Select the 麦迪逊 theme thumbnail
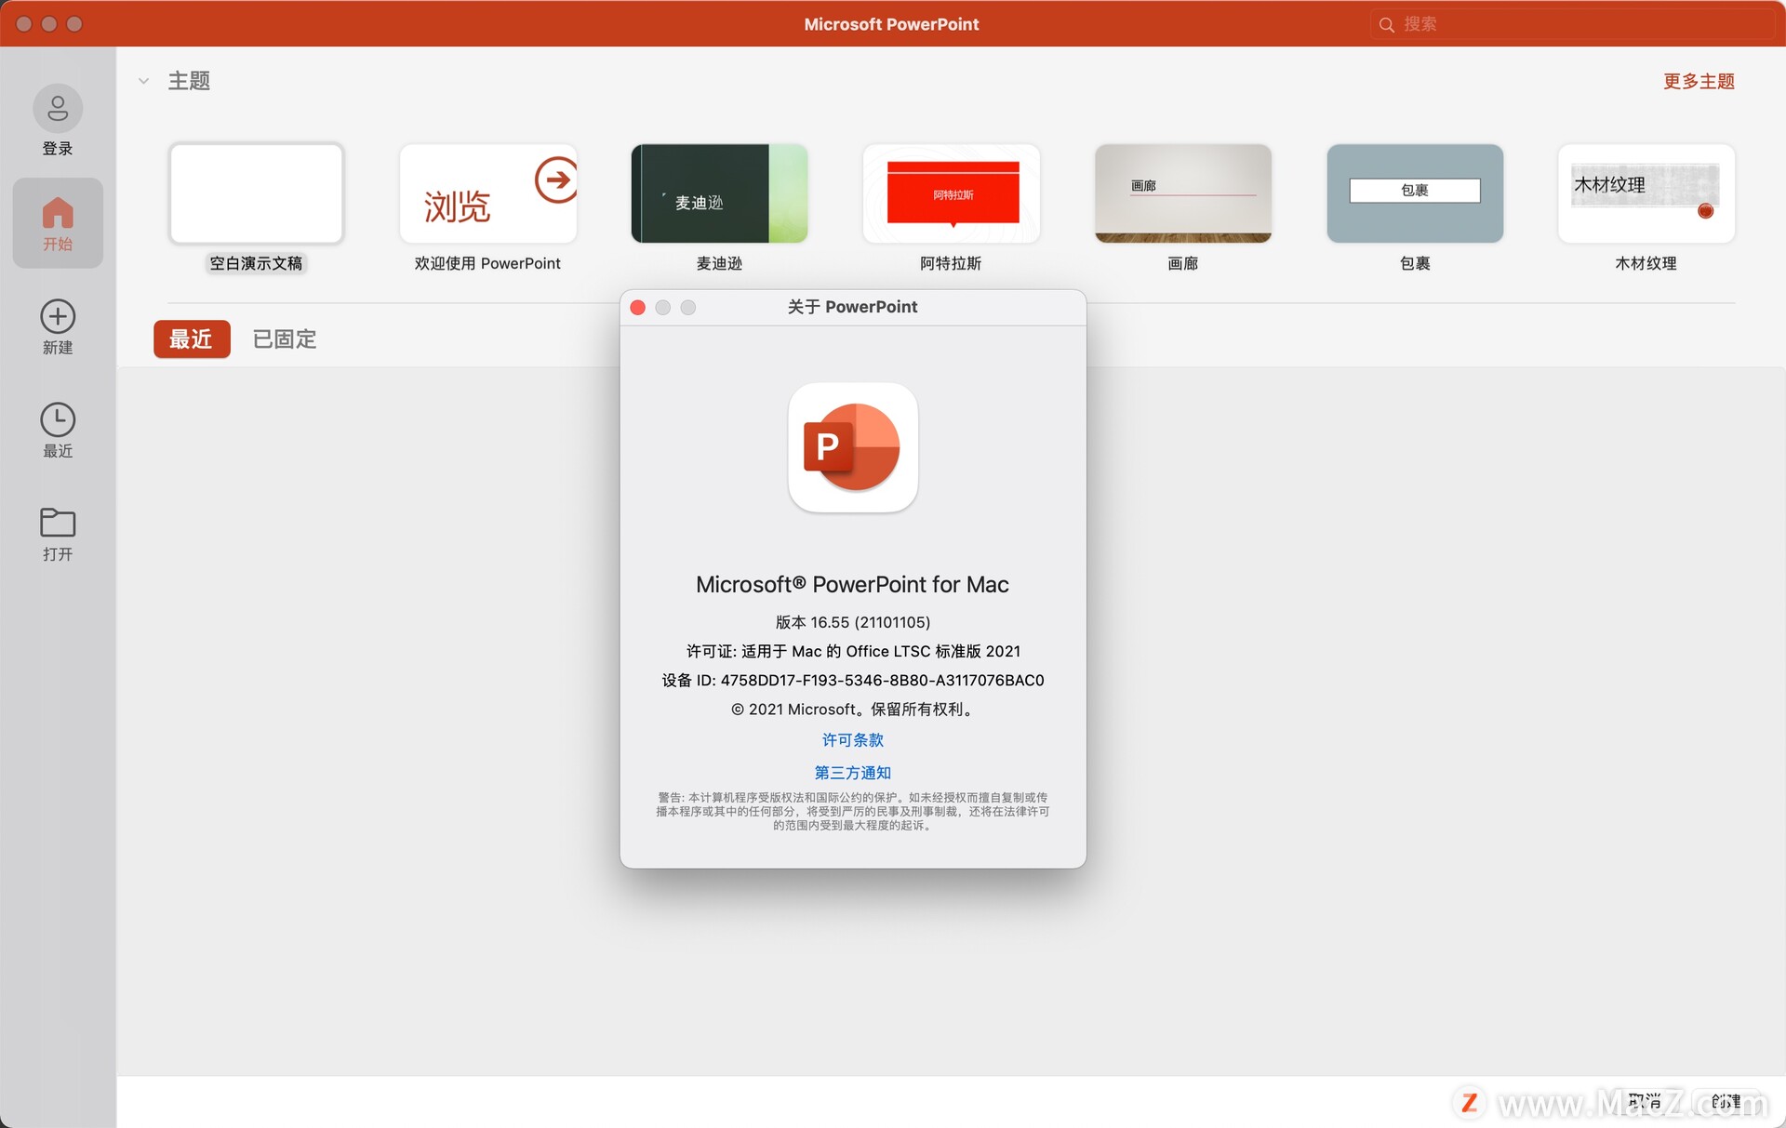This screenshot has height=1128, width=1786. [719, 193]
